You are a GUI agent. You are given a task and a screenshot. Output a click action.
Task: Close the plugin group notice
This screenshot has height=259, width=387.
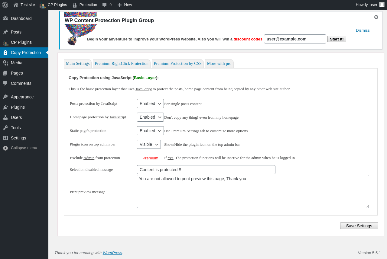[376, 17]
